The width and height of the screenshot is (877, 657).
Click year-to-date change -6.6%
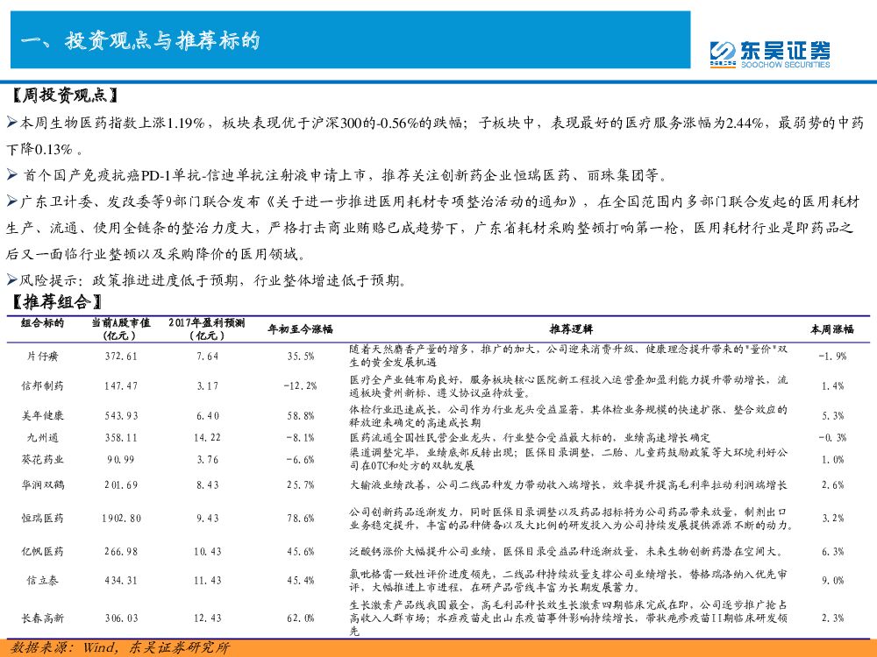300,459
